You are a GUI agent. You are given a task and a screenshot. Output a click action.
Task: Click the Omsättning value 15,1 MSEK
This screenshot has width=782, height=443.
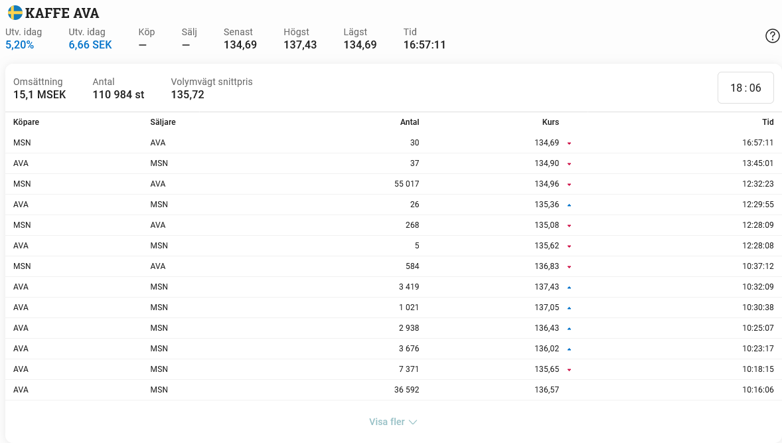tap(39, 95)
